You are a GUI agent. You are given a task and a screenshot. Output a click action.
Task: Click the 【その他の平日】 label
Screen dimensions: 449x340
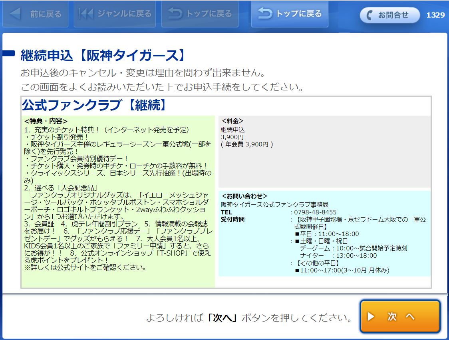coord(317,263)
